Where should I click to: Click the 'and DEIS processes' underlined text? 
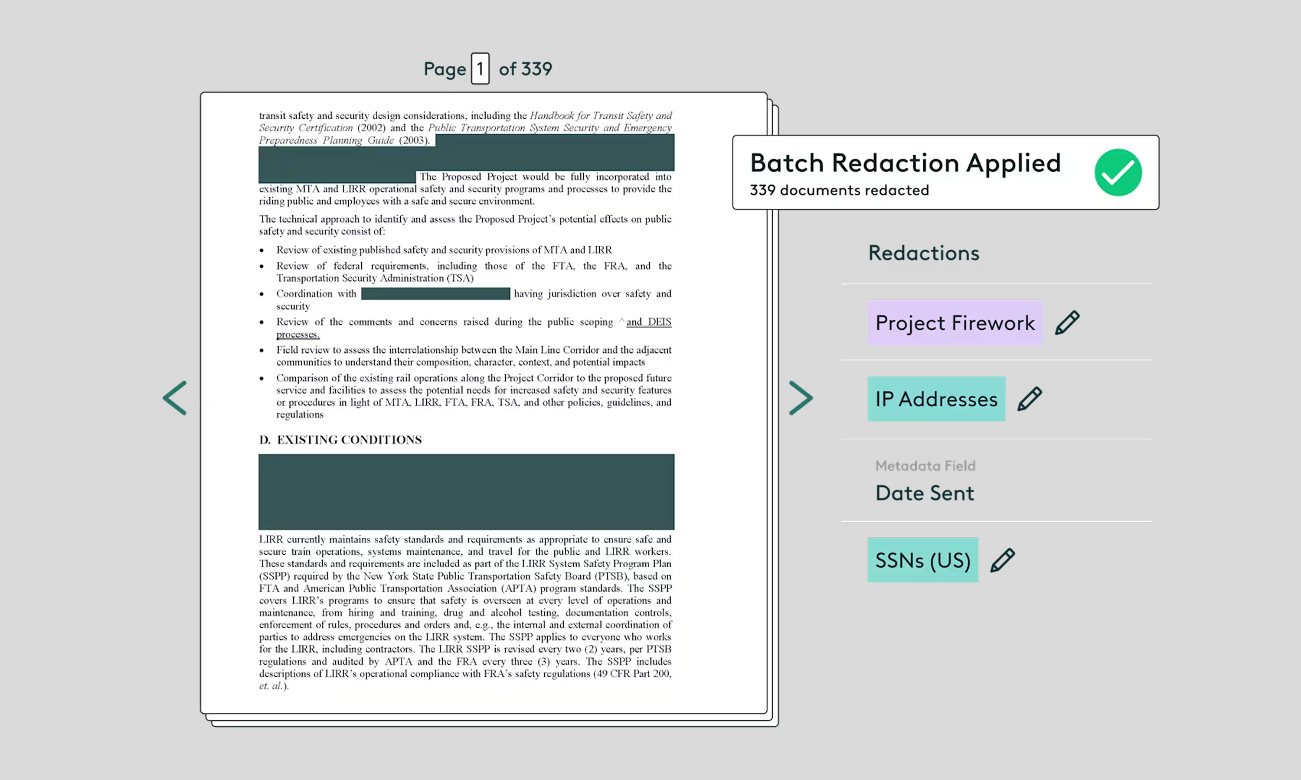648,322
